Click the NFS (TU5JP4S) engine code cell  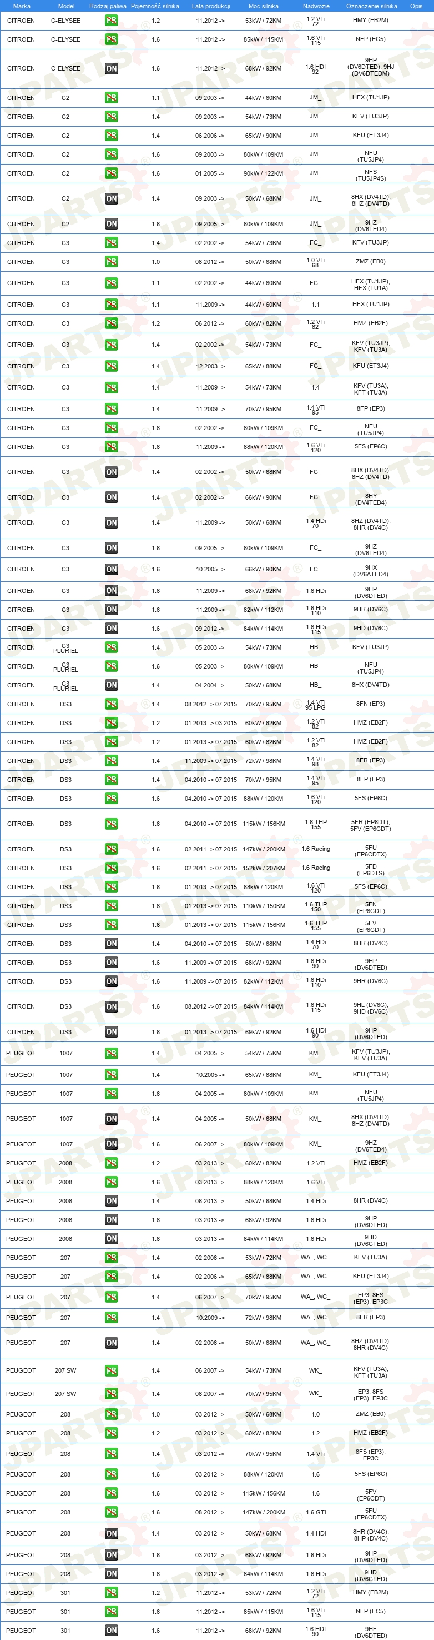[x=371, y=175]
